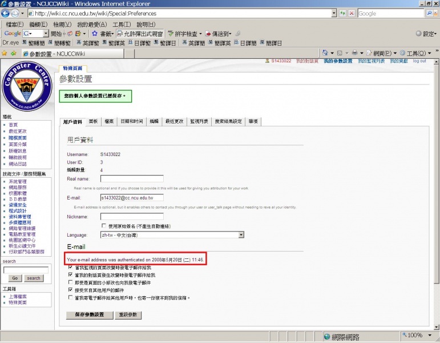The width and height of the screenshot is (440, 343).
Task: Open the 我的最愛(A) menu
Action: click(x=92, y=25)
